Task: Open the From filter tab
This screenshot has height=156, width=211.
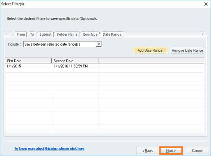Action: [20, 34]
